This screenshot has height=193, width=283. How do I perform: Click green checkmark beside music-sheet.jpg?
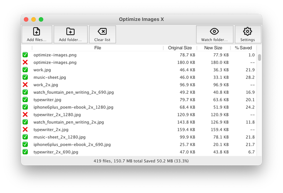point(25,77)
